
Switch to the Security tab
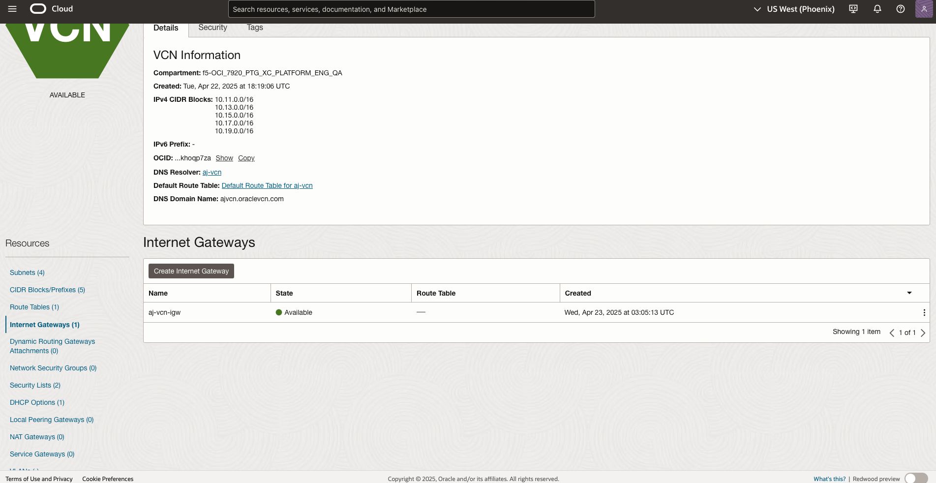point(212,28)
